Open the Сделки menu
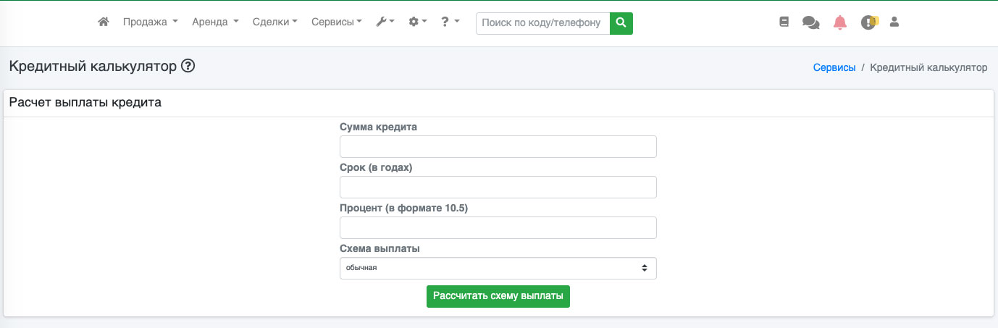Viewport: 998px width, 328px height. pos(275,22)
